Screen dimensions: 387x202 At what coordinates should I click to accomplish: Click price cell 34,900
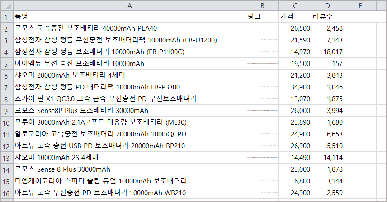click(x=295, y=87)
